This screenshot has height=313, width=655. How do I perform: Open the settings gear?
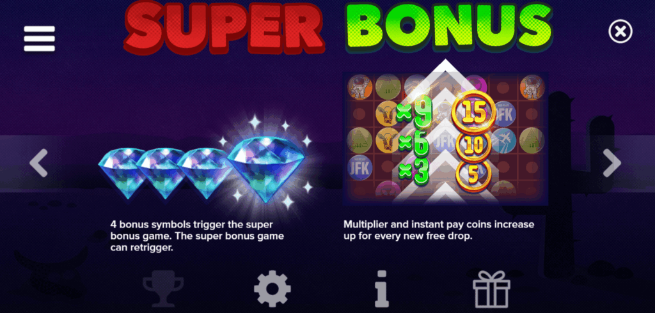[272, 288]
